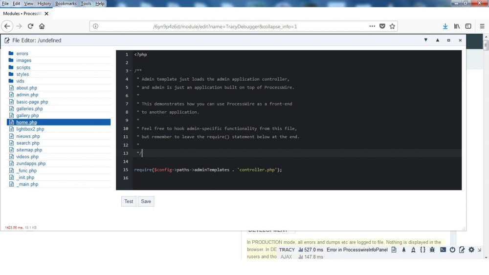
Task: Expand the scripts folder in file tree
Action: coord(23,67)
